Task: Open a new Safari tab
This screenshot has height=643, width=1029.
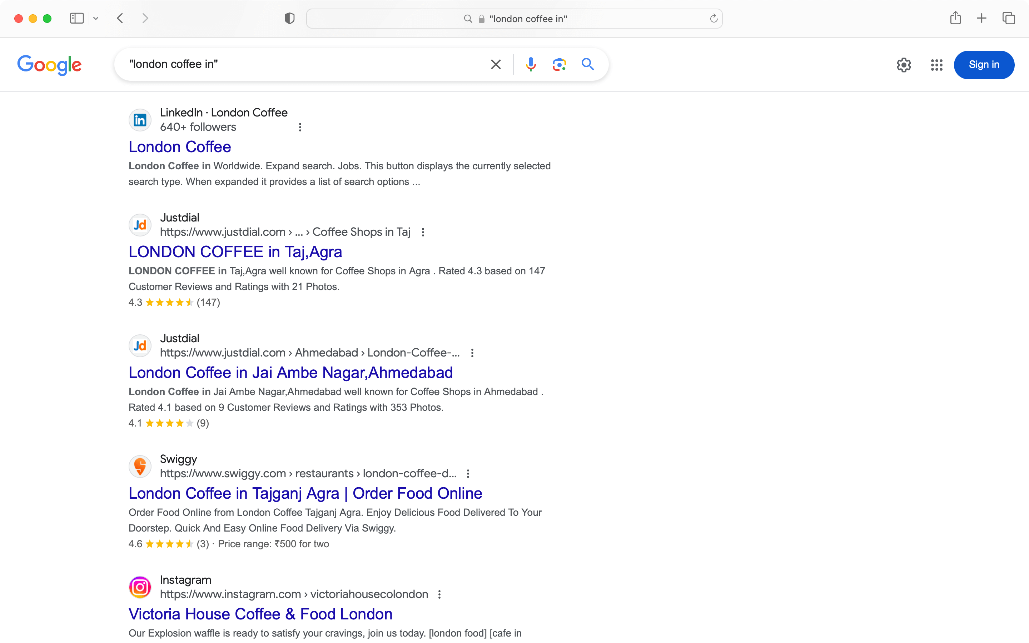Action: pos(981,18)
